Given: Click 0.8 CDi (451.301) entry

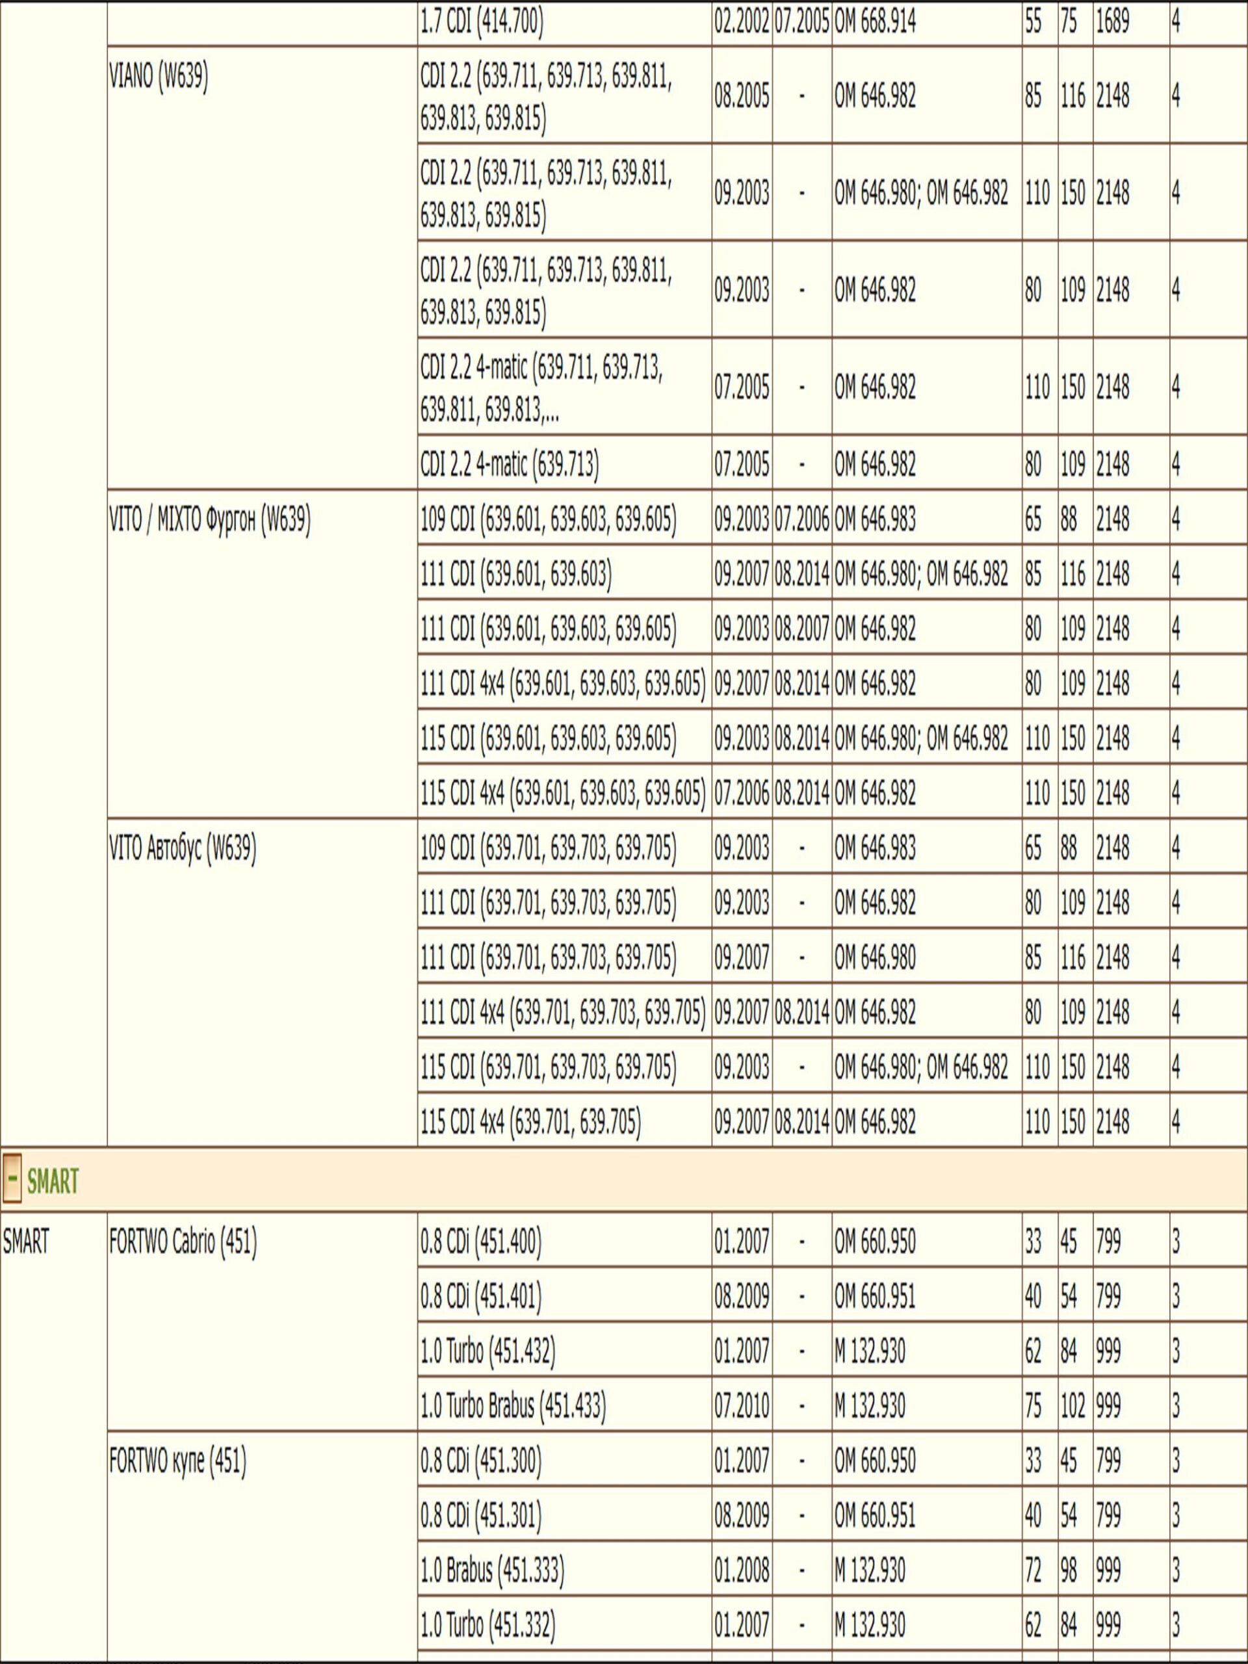Looking at the screenshot, I should [481, 1515].
